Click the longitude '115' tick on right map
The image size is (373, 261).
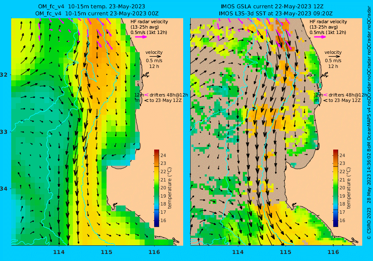(286, 252)
